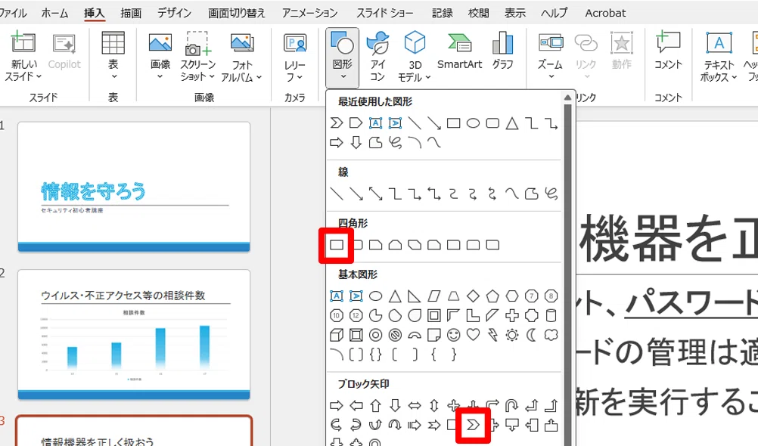Image resolution: width=758 pixels, height=446 pixels.
Task: Choose the decagon shape labeled 10
Action: [337, 315]
